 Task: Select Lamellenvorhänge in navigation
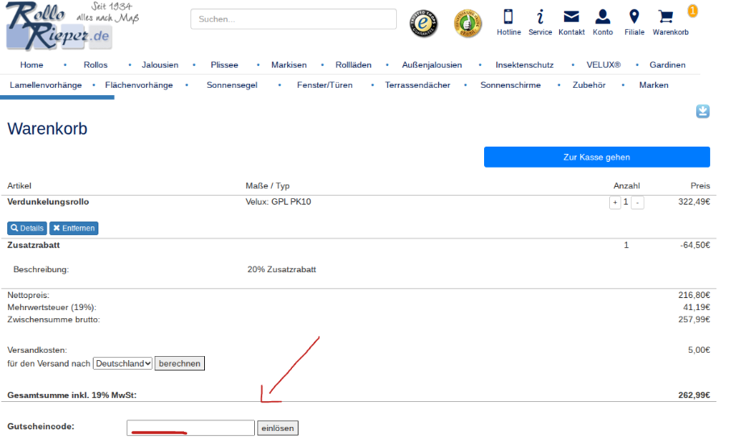point(45,85)
